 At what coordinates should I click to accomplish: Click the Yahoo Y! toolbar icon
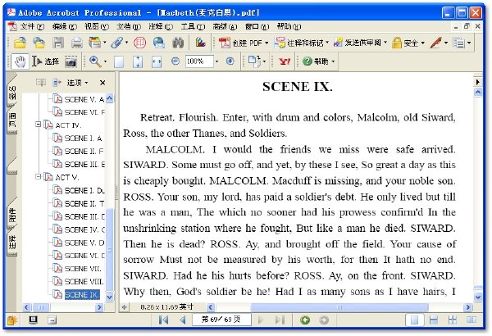tap(285, 61)
